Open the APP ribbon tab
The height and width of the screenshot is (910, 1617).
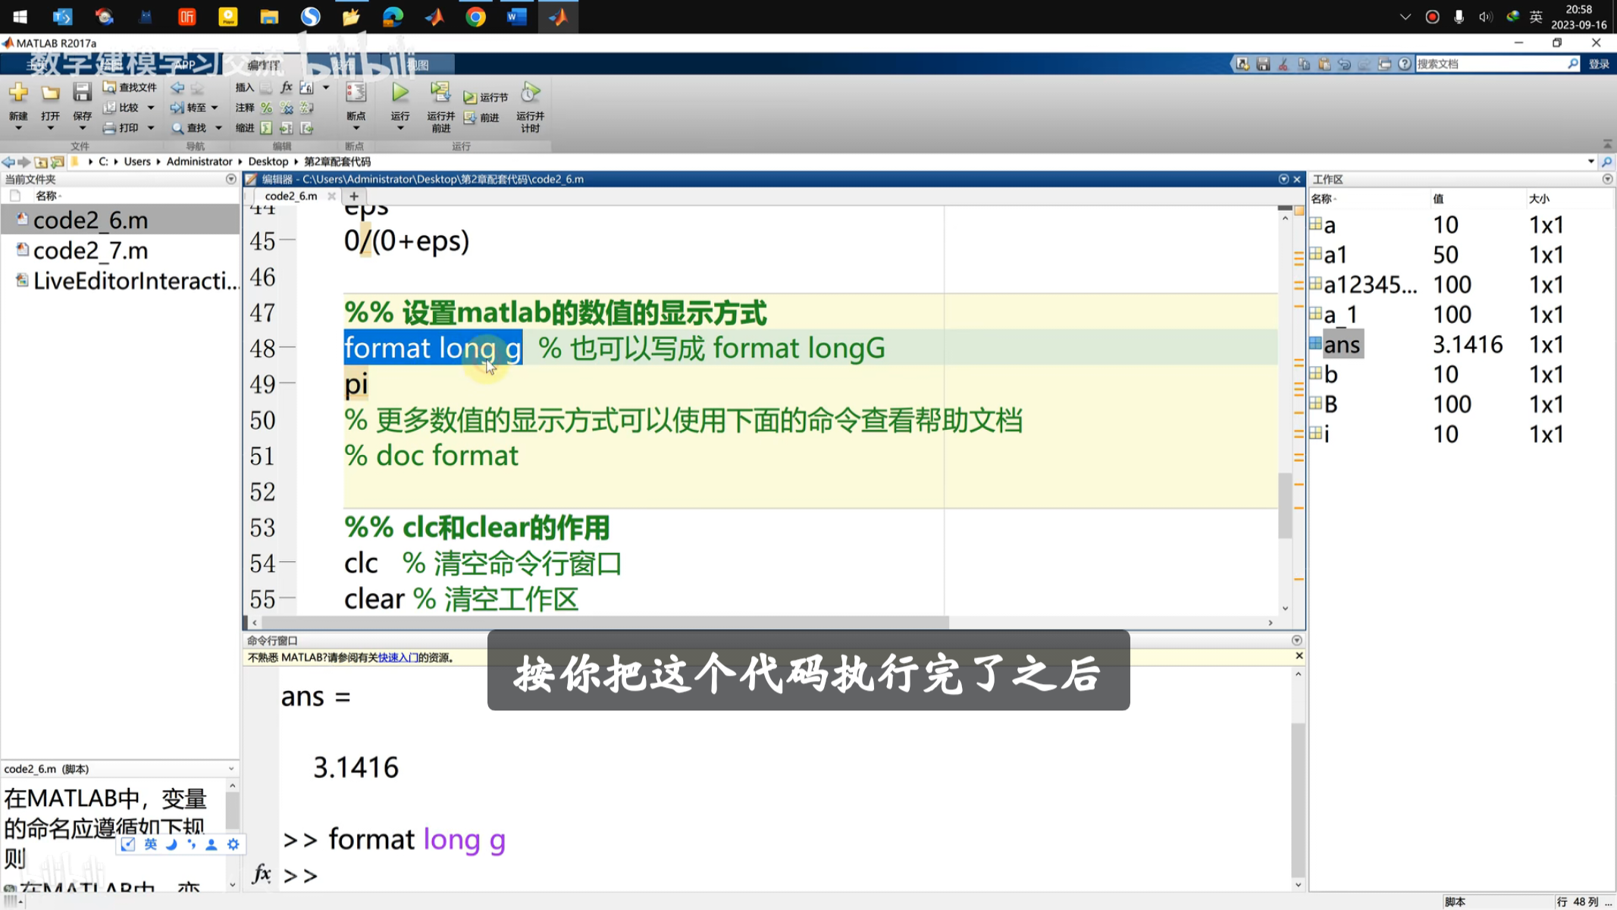click(x=186, y=64)
